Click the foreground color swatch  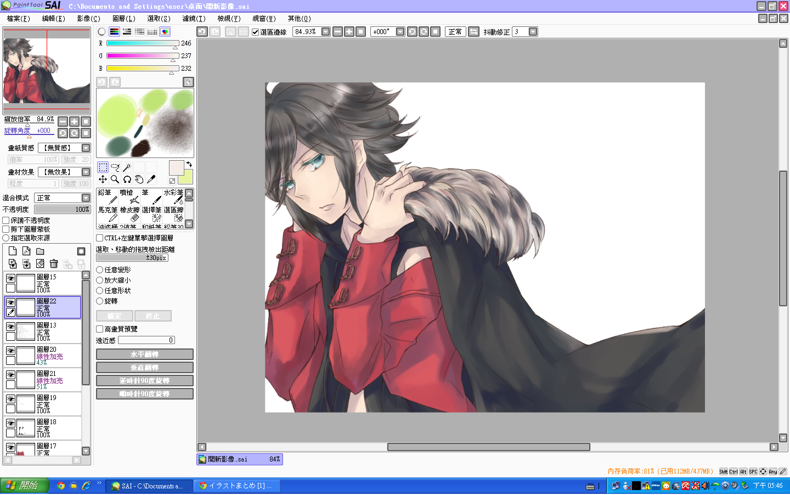[177, 168]
